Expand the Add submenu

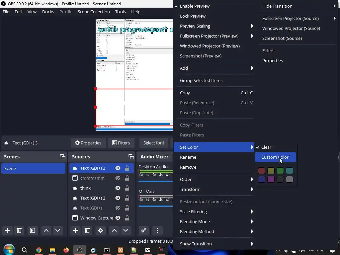[214, 68]
